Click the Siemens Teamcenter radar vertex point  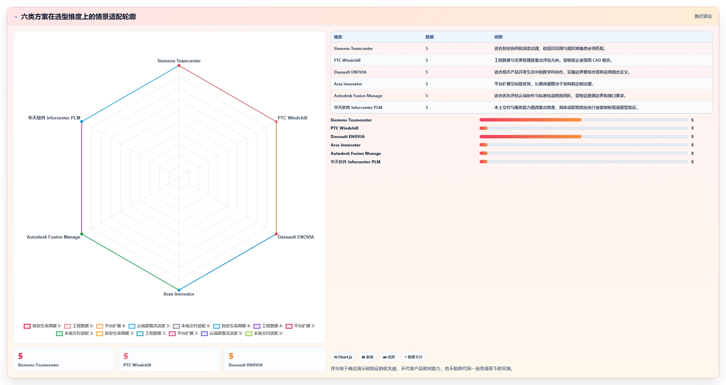coord(179,66)
